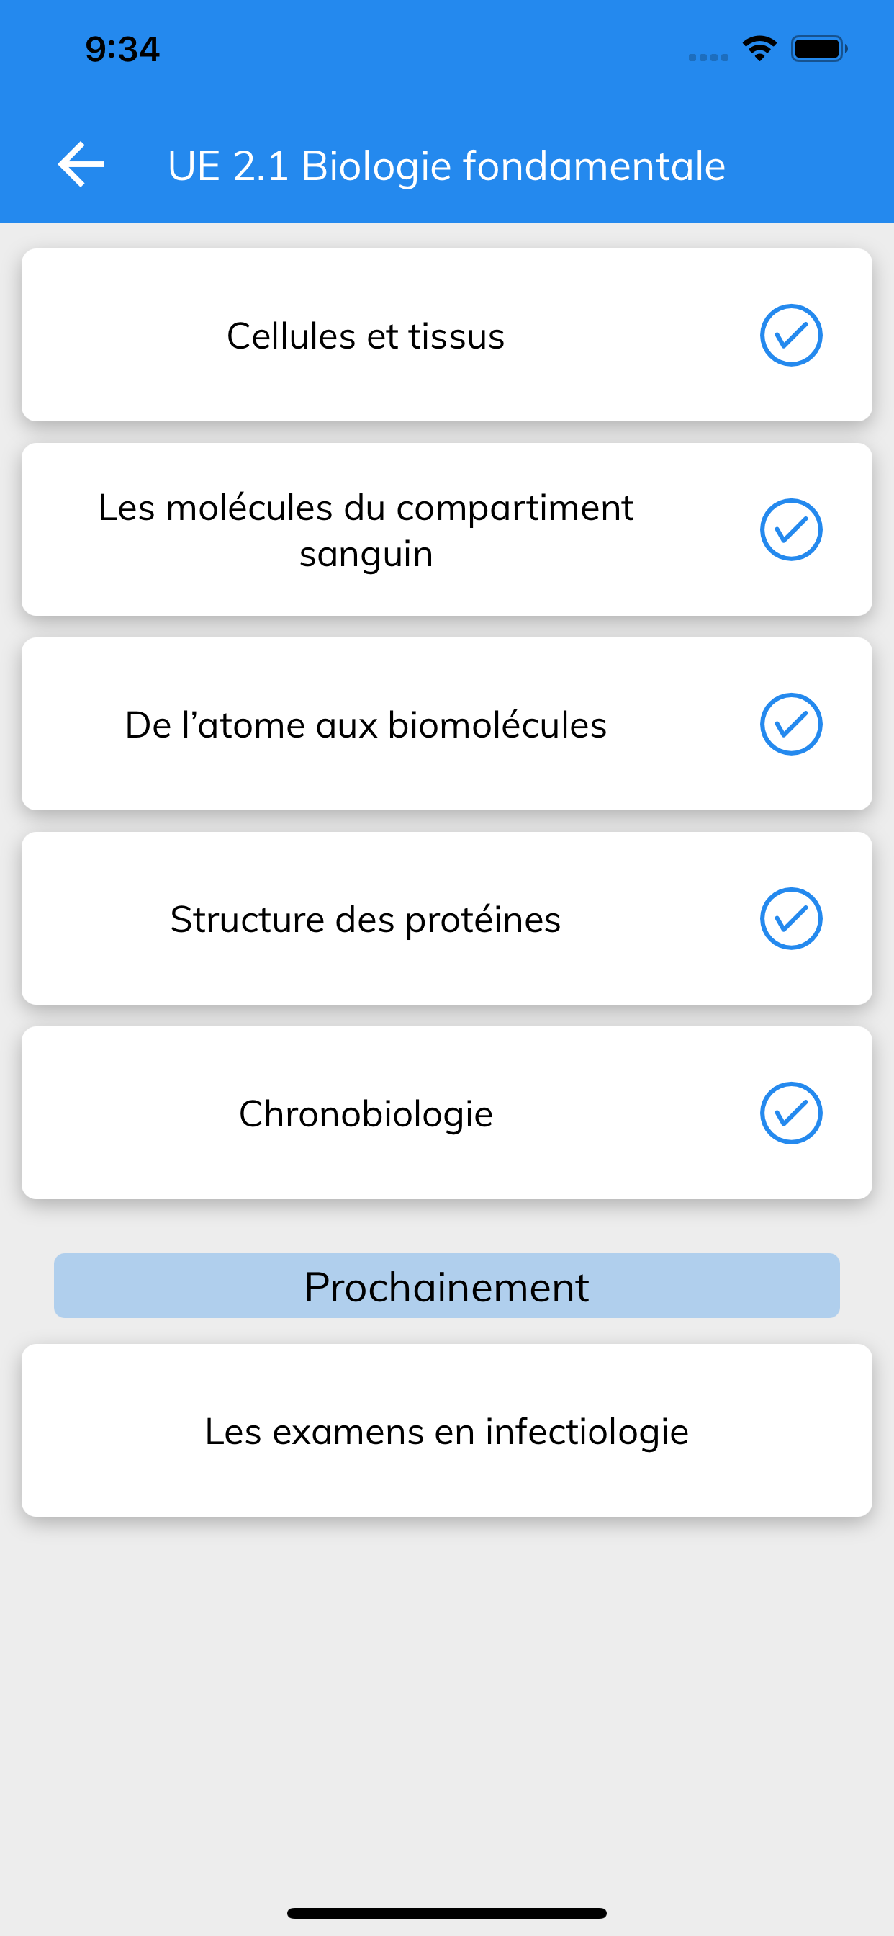894x1936 pixels.
Task: Tap the checkmark next to De l'atome aux biomolécules
Action: coord(791,725)
